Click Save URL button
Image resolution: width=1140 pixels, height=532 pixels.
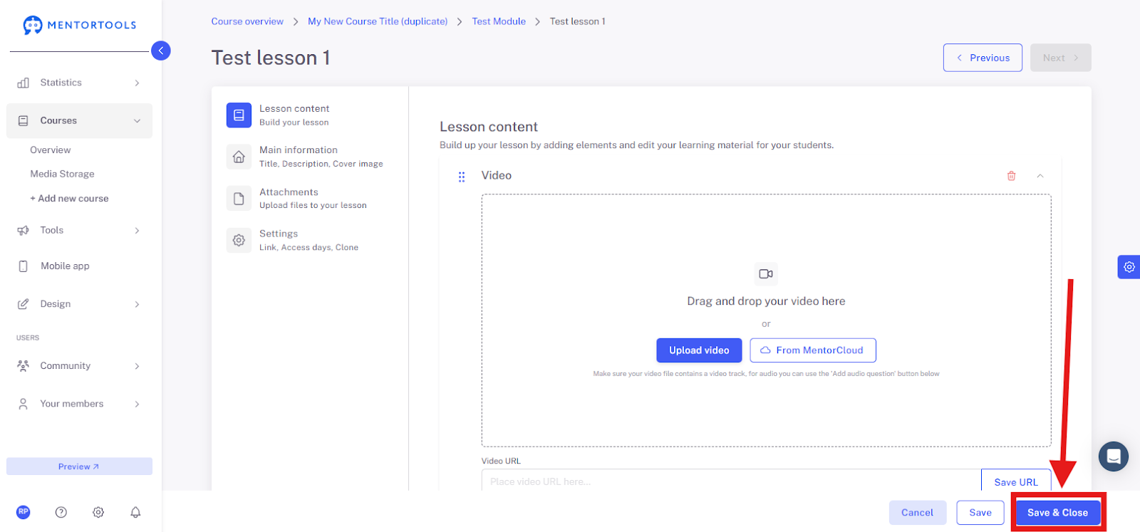tap(1016, 481)
